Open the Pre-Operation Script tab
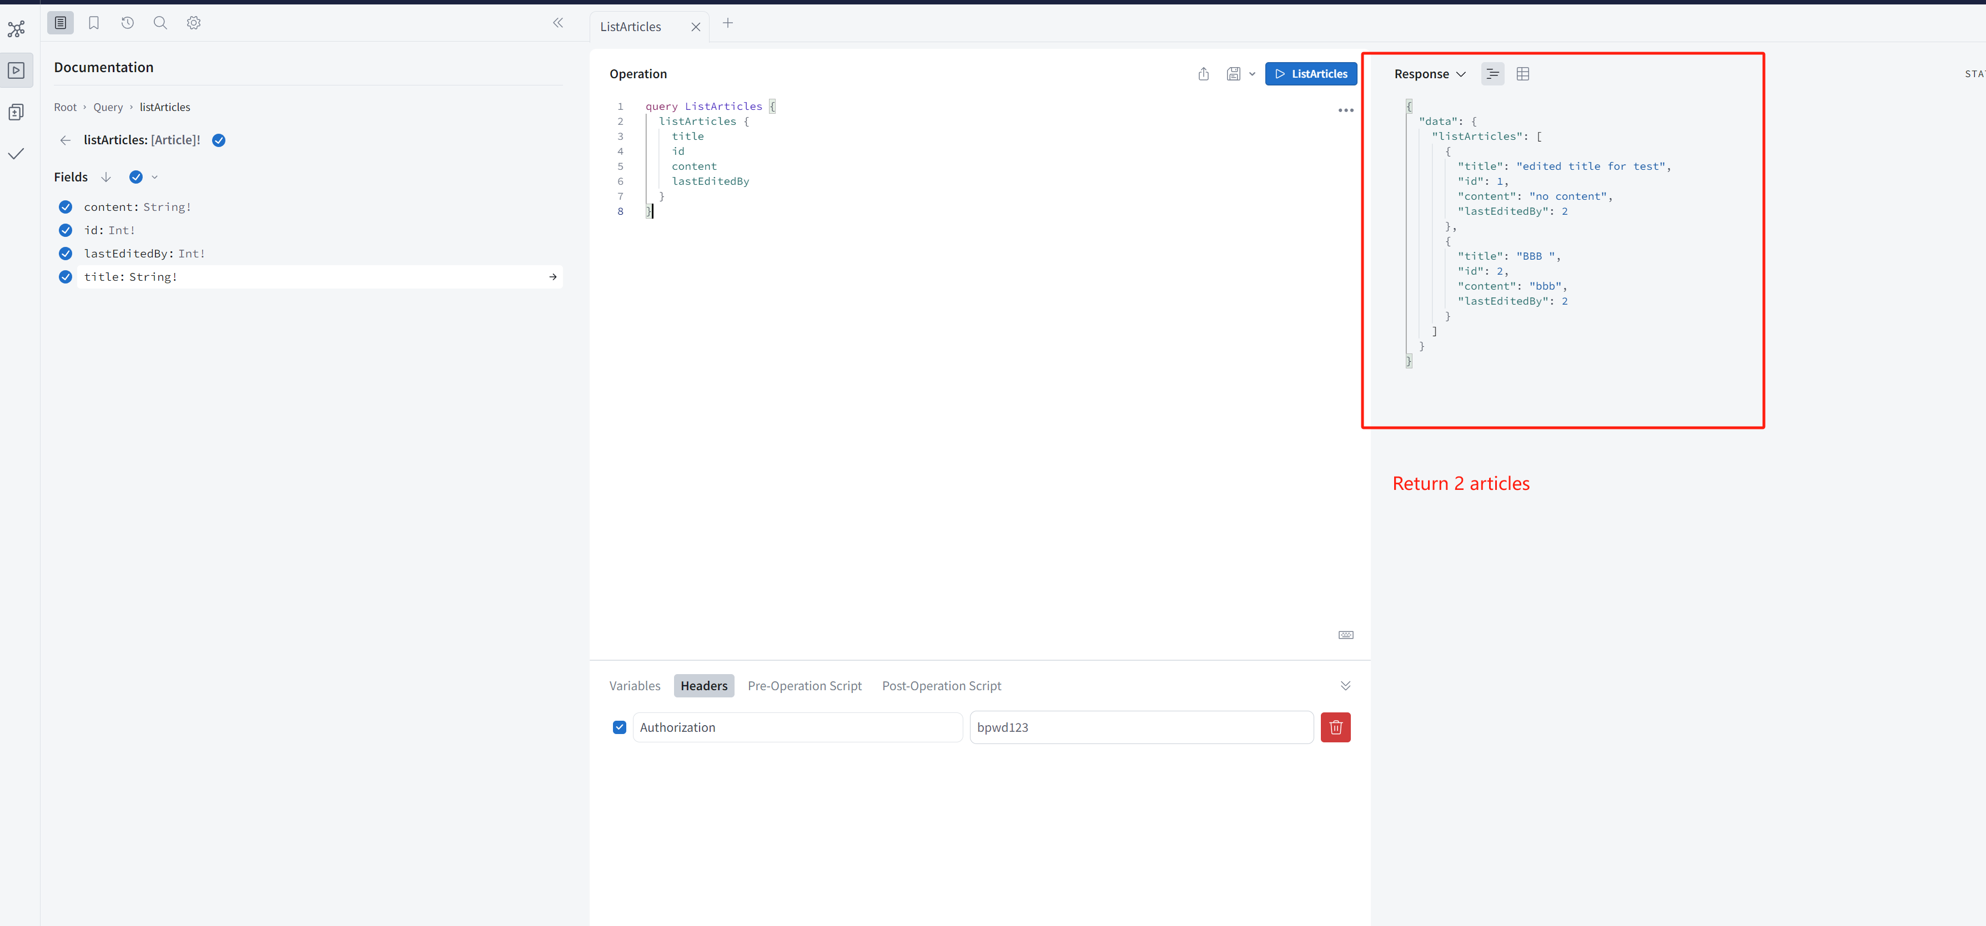Screen dimensions: 1986x926 coord(805,685)
